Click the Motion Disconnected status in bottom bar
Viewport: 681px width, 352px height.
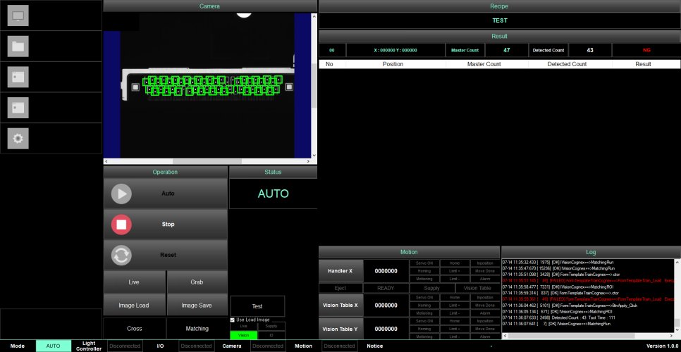(x=340, y=346)
